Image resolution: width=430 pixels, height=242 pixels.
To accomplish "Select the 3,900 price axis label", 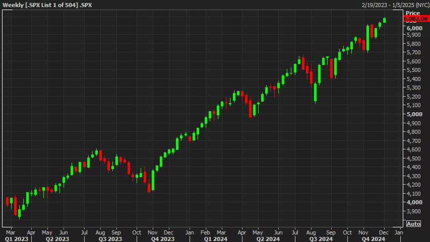I will click(414, 211).
